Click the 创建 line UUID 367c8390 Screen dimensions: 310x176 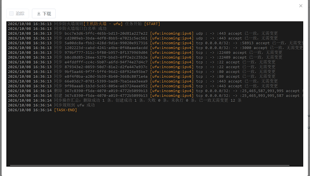pos(106,96)
